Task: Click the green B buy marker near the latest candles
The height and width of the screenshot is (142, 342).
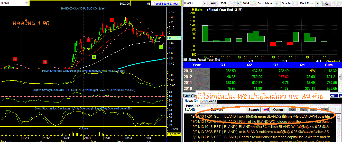Action: (x=161, y=47)
